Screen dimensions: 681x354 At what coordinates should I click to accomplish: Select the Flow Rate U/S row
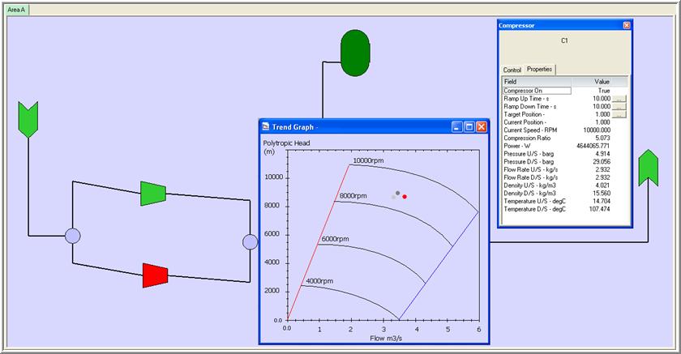tap(565, 169)
